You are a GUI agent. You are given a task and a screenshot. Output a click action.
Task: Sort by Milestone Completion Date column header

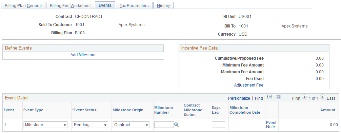[x=245, y=110]
